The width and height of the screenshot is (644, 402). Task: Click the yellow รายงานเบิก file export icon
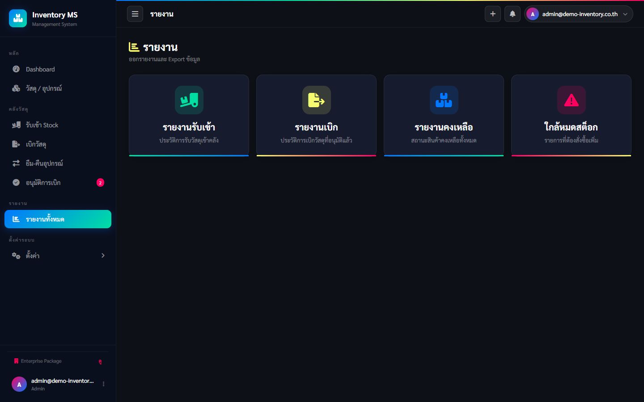pos(317,100)
